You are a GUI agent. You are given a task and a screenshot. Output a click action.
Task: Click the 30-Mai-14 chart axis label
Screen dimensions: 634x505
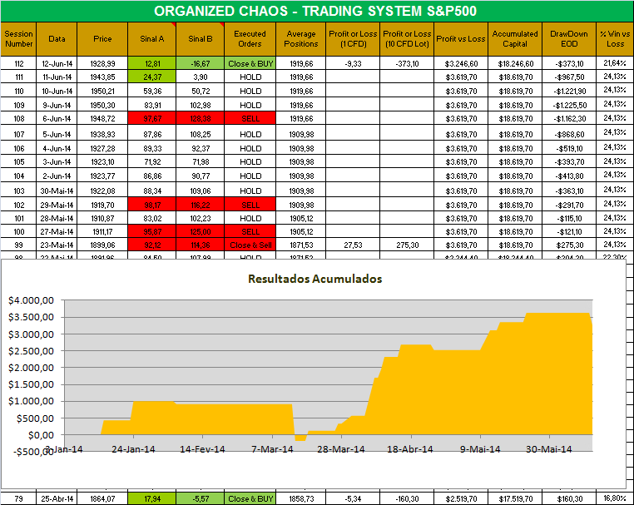click(x=548, y=449)
